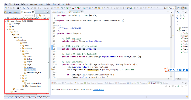Select XCoreException.java in the tree

31,86
